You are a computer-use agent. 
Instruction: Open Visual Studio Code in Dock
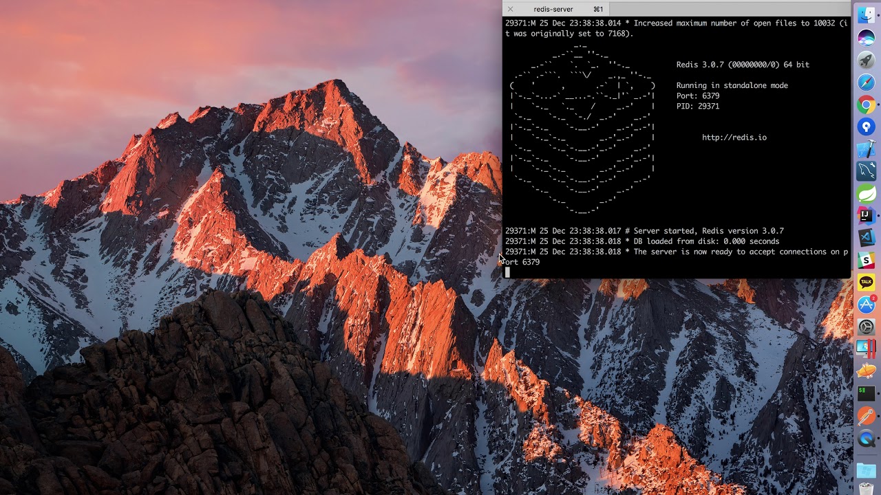pos(867,237)
